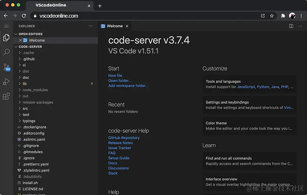The height and width of the screenshot is (195, 307).
Task: Click Add workspace folder... link
Action: tap(128, 86)
